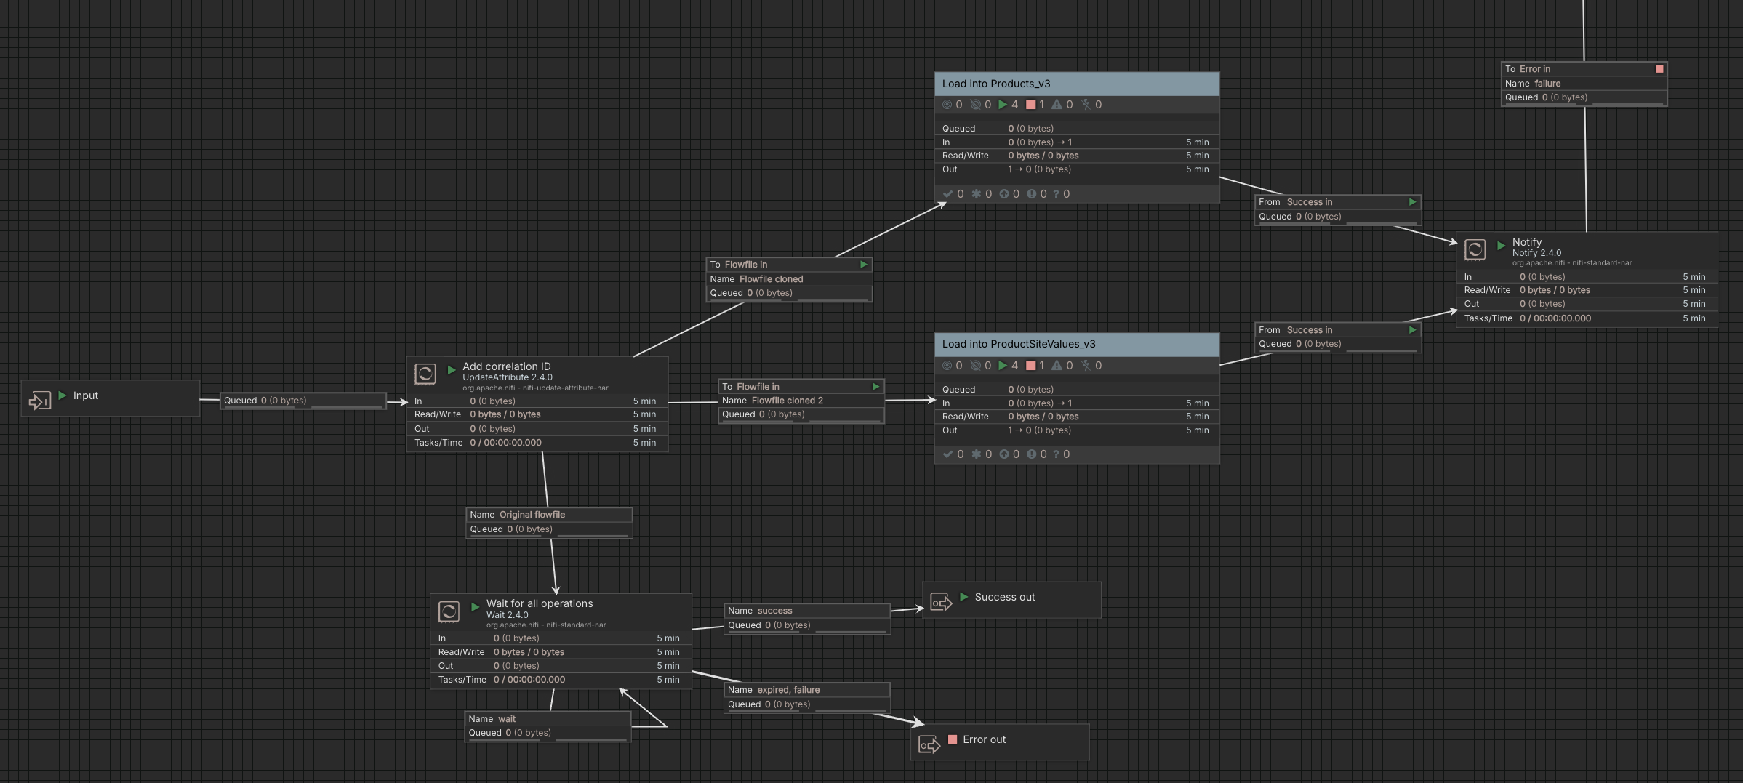Screen dimensions: 1743x783
Task: Click the pink failure indicator on the To Error in label
Action: coord(1659,68)
